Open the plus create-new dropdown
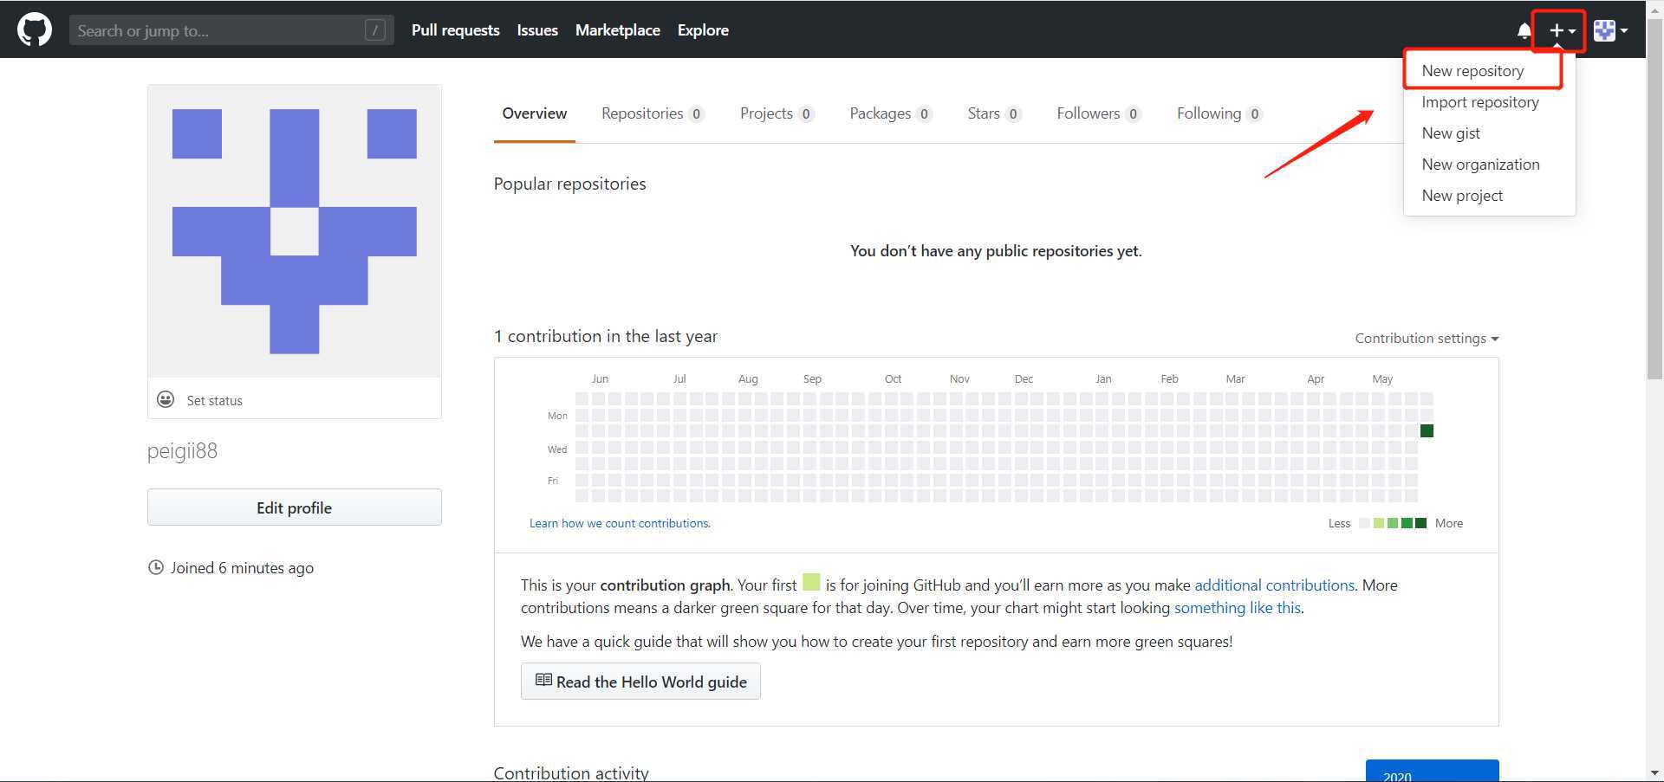This screenshot has width=1664, height=782. (x=1562, y=30)
